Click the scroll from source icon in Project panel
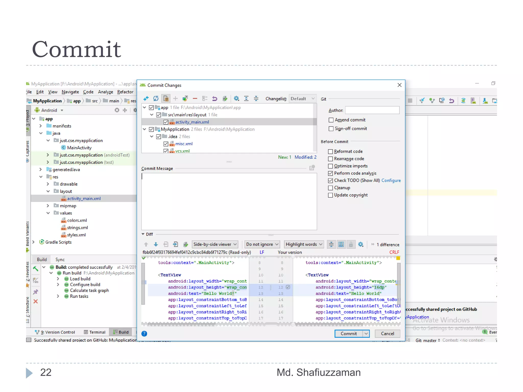Screen dimensions: 523x392 coord(117,110)
